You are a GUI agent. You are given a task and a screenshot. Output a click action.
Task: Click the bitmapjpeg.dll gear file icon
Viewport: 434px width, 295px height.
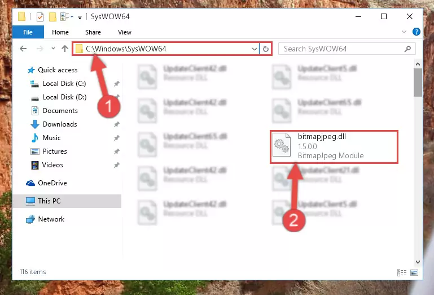tap(282, 145)
